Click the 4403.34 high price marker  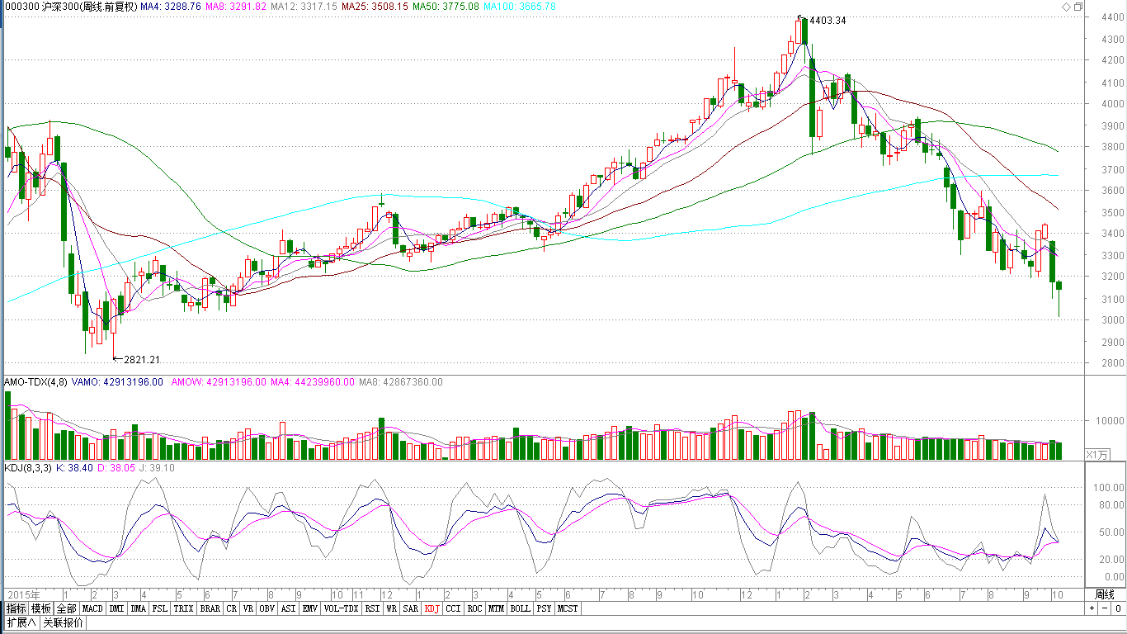click(x=826, y=21)
